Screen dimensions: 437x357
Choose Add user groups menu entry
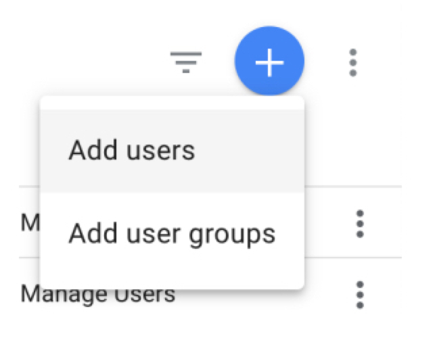[172, 233]
